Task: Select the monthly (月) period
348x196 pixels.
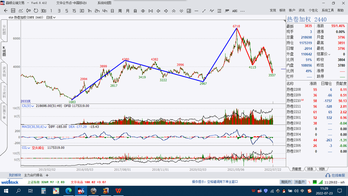Action: click(128, 10)
